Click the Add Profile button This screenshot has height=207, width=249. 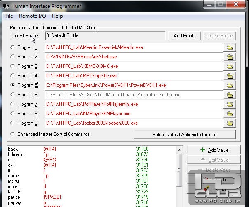pyautogui.click(x=185, y=36)
